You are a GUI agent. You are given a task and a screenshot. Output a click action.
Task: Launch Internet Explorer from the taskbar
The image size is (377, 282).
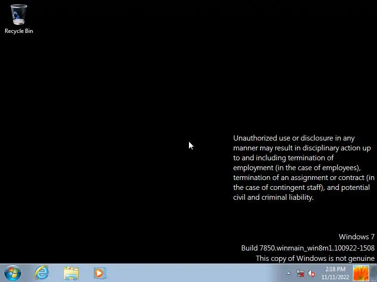tap(42, 273)
